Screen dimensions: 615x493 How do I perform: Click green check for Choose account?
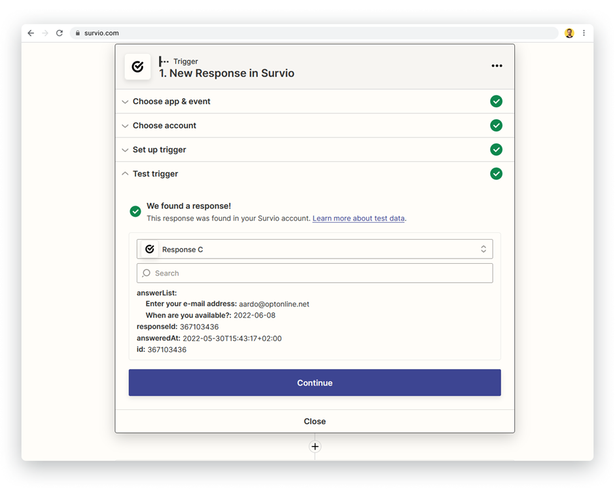(x=496, y=125)
